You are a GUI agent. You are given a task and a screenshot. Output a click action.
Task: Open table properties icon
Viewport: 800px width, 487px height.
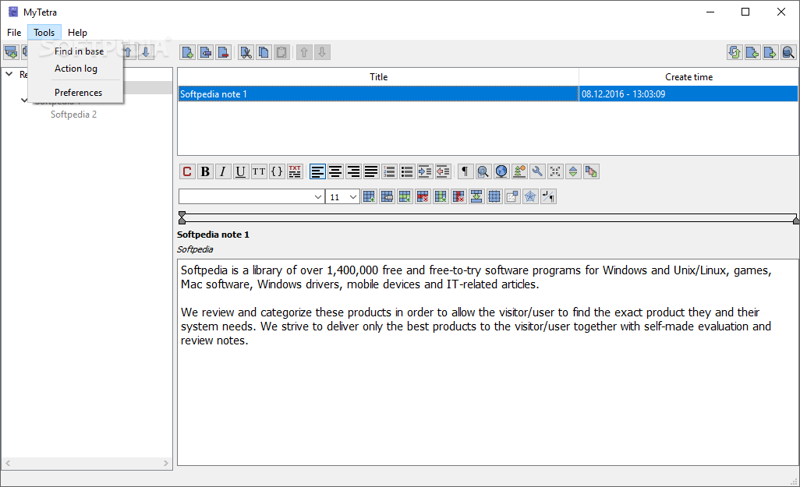pos(512,196)
